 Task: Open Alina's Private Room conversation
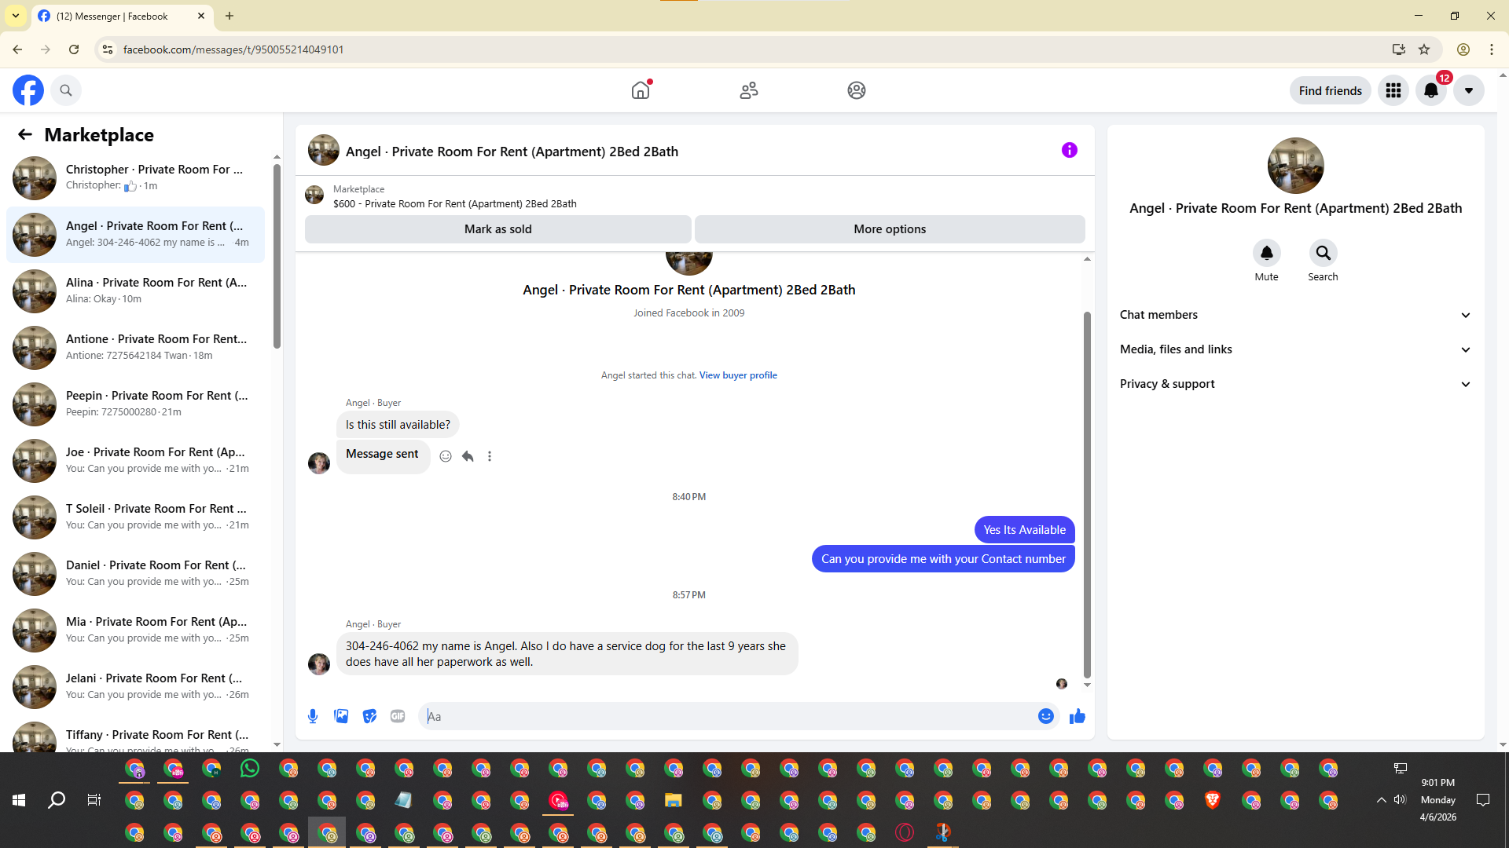pyautogui.click(x=135, y=291)
